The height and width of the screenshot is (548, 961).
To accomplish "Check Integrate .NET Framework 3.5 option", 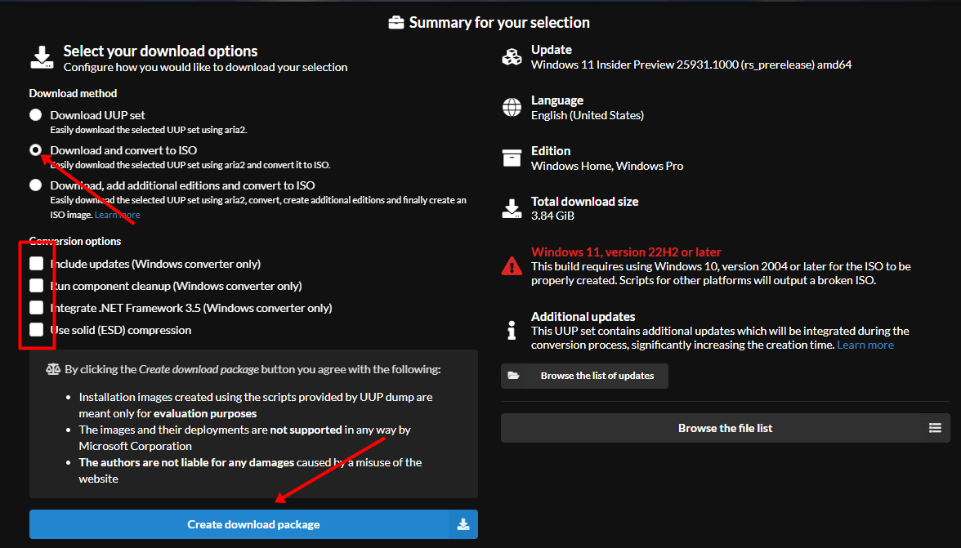I will [36, 308].
